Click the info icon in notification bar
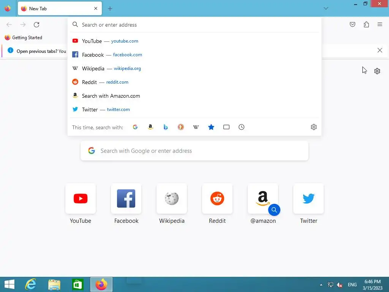This screenshot has height=292, width=389. 10,51
